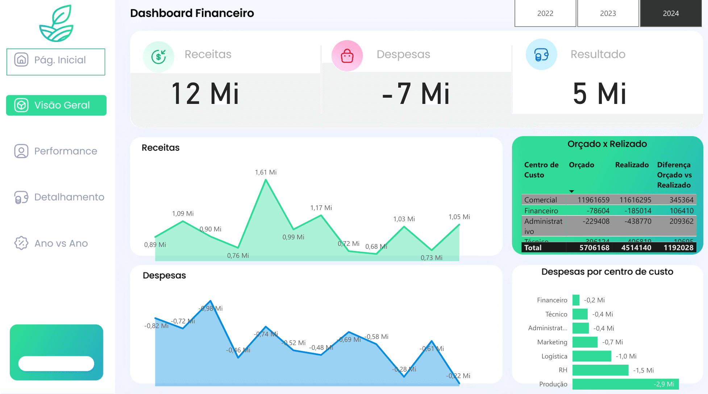Click the Detalhamento coins icon

pos(21,197)
